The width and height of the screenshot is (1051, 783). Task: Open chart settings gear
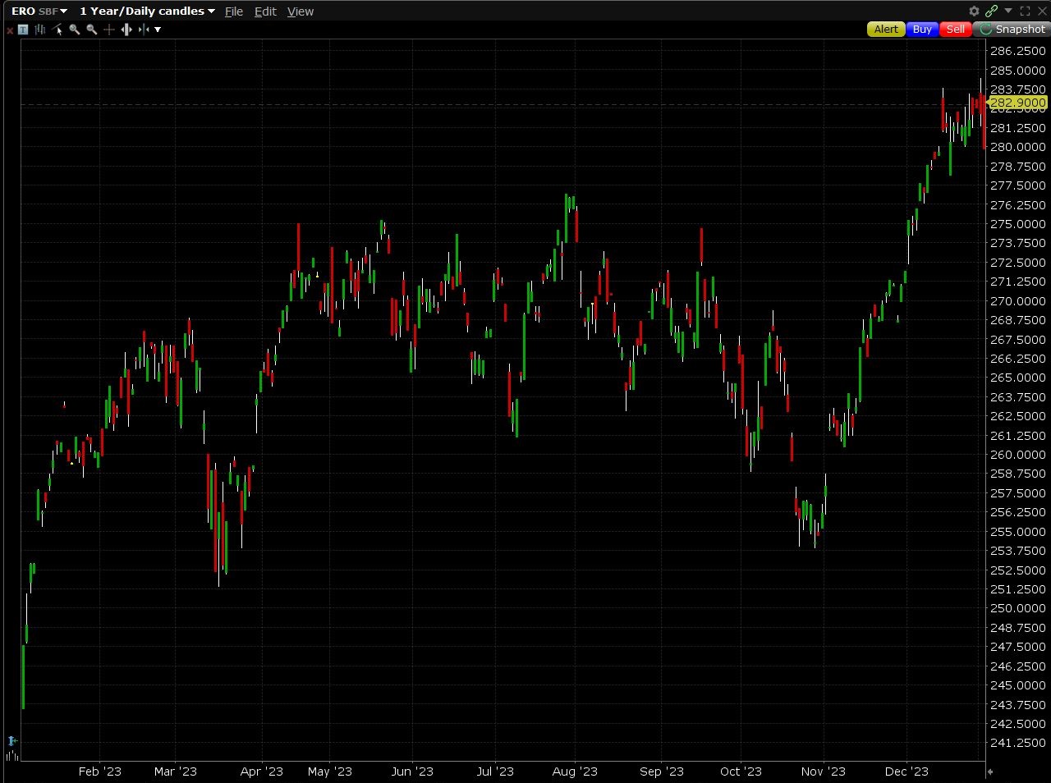974,11
